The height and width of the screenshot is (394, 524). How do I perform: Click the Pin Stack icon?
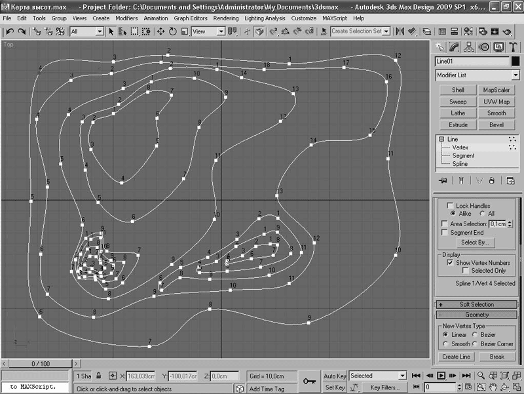tap(443, 181)
